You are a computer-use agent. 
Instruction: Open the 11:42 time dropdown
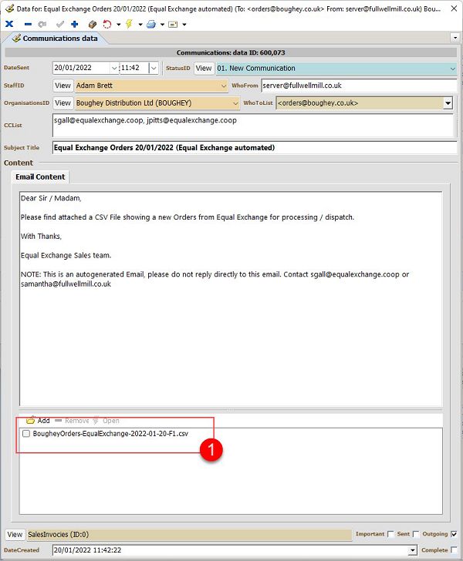click(x=154, y=68)
